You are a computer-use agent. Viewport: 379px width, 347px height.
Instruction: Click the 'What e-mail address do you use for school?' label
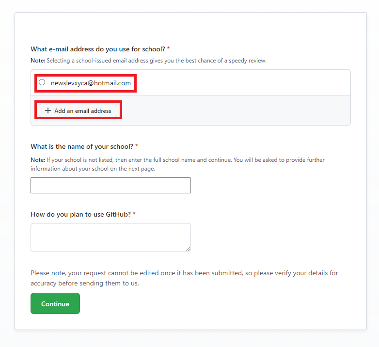[97, 49]
